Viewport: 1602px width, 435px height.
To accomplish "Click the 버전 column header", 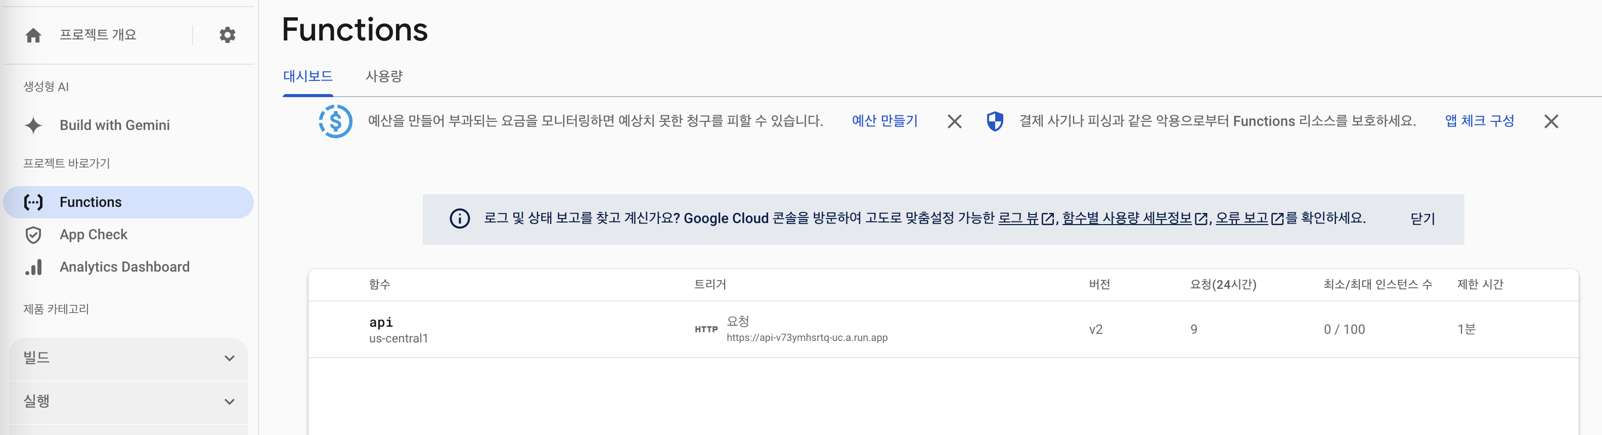I will click(1099, 284).
